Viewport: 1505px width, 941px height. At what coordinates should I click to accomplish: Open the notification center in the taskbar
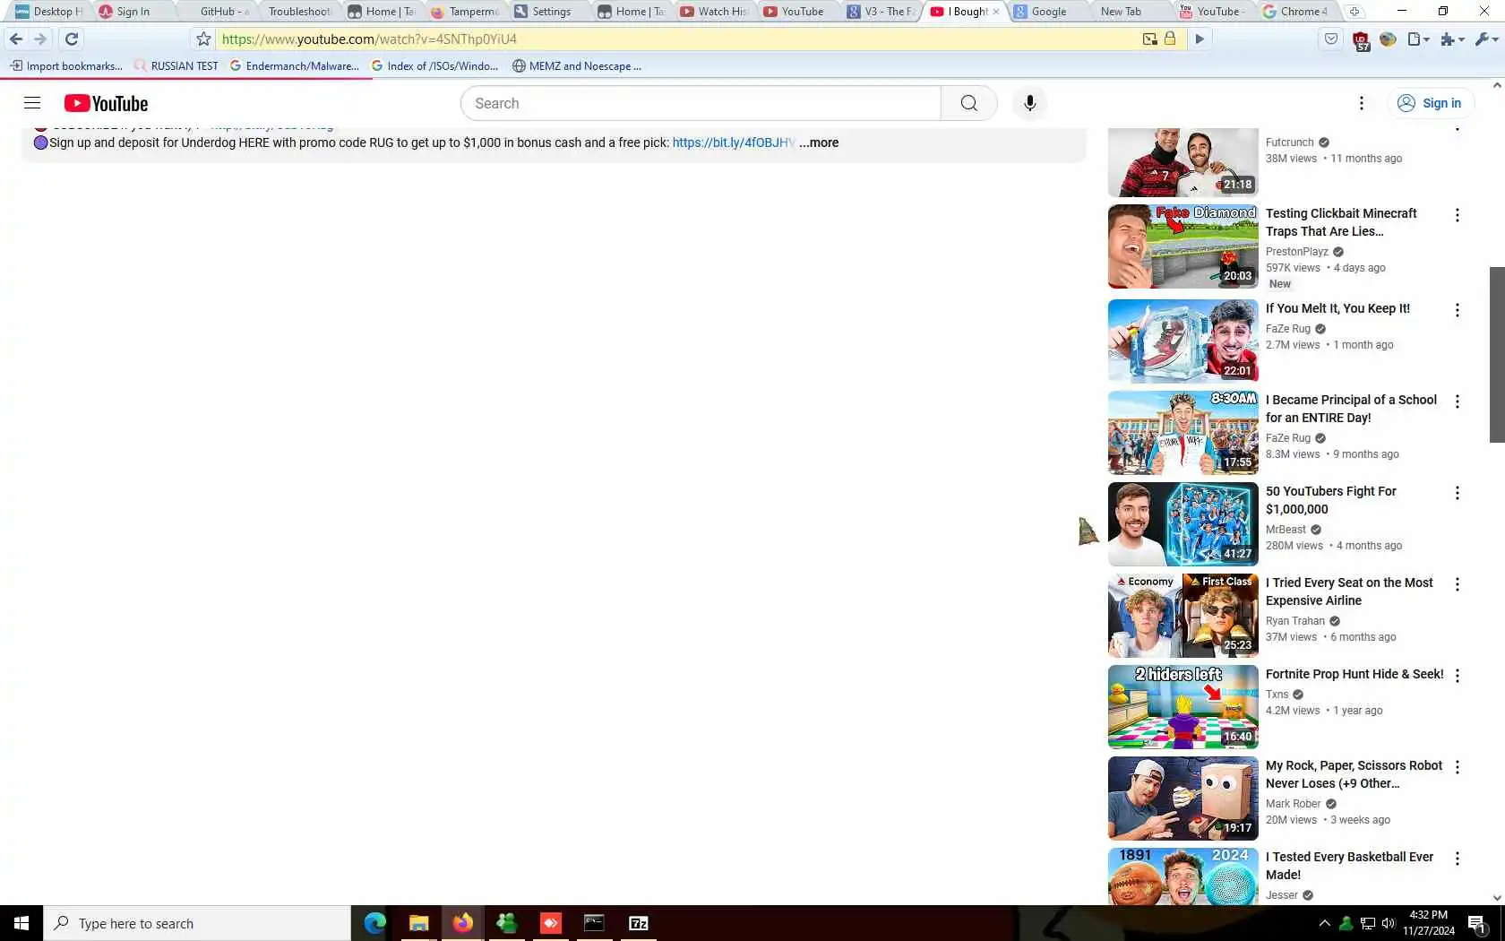tap(1477, 923)
